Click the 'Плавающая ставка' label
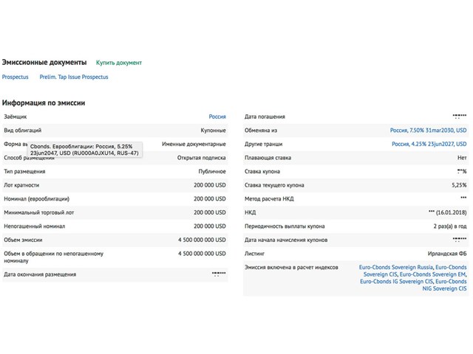 pos(268,158)
